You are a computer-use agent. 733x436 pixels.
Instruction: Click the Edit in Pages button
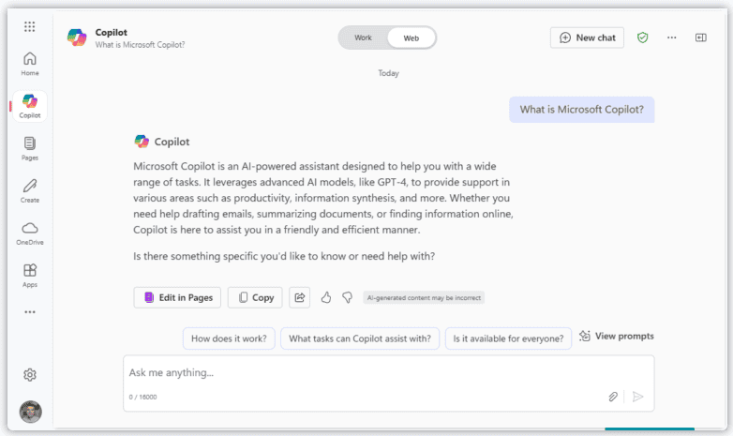click(177, 297)
